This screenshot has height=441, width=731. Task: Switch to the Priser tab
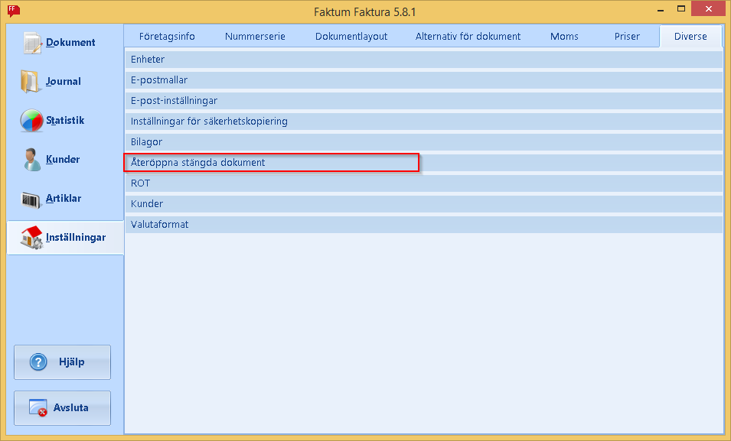click(x=627, y=37)
